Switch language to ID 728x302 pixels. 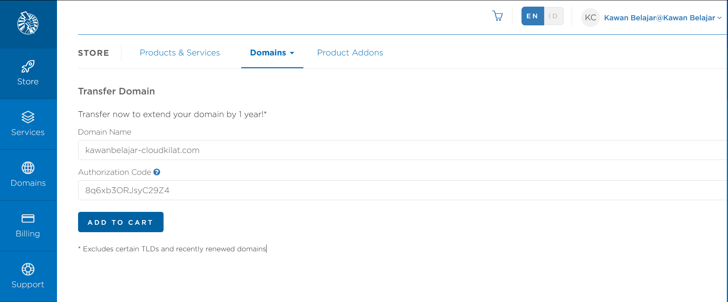(554, 16)
